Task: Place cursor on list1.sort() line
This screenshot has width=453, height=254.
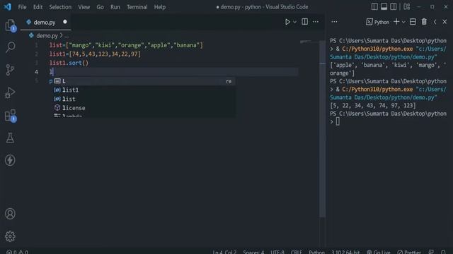Action: pos(69,63)
